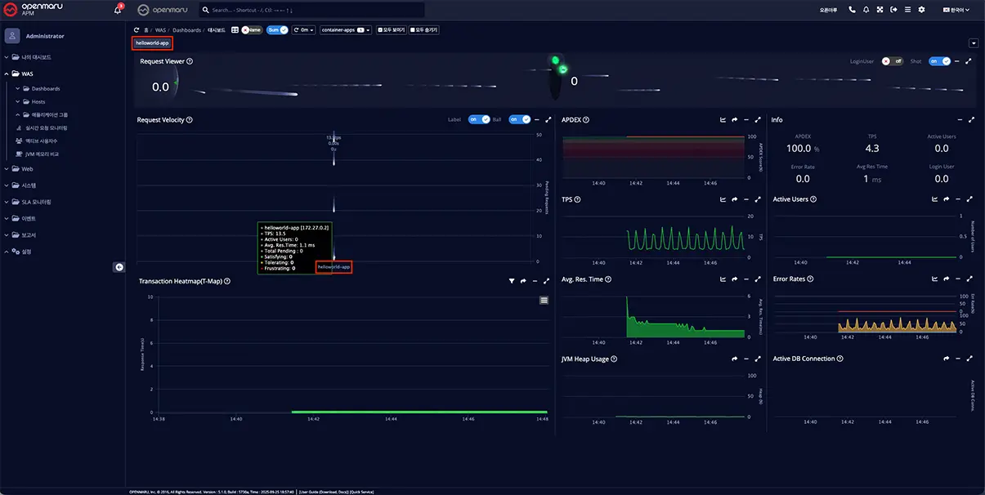
Task: Open the settings gear in the top-right toolbar
Action: (923, 8)
